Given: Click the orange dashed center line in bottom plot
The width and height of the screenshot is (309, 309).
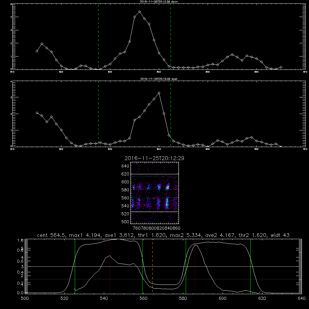Looking at the screenshot, I should click(x=153, y=266).
